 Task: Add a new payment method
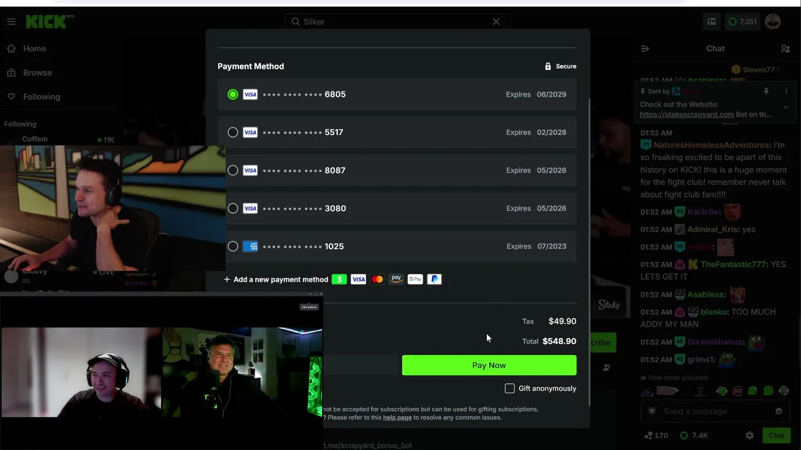(276, 279)
